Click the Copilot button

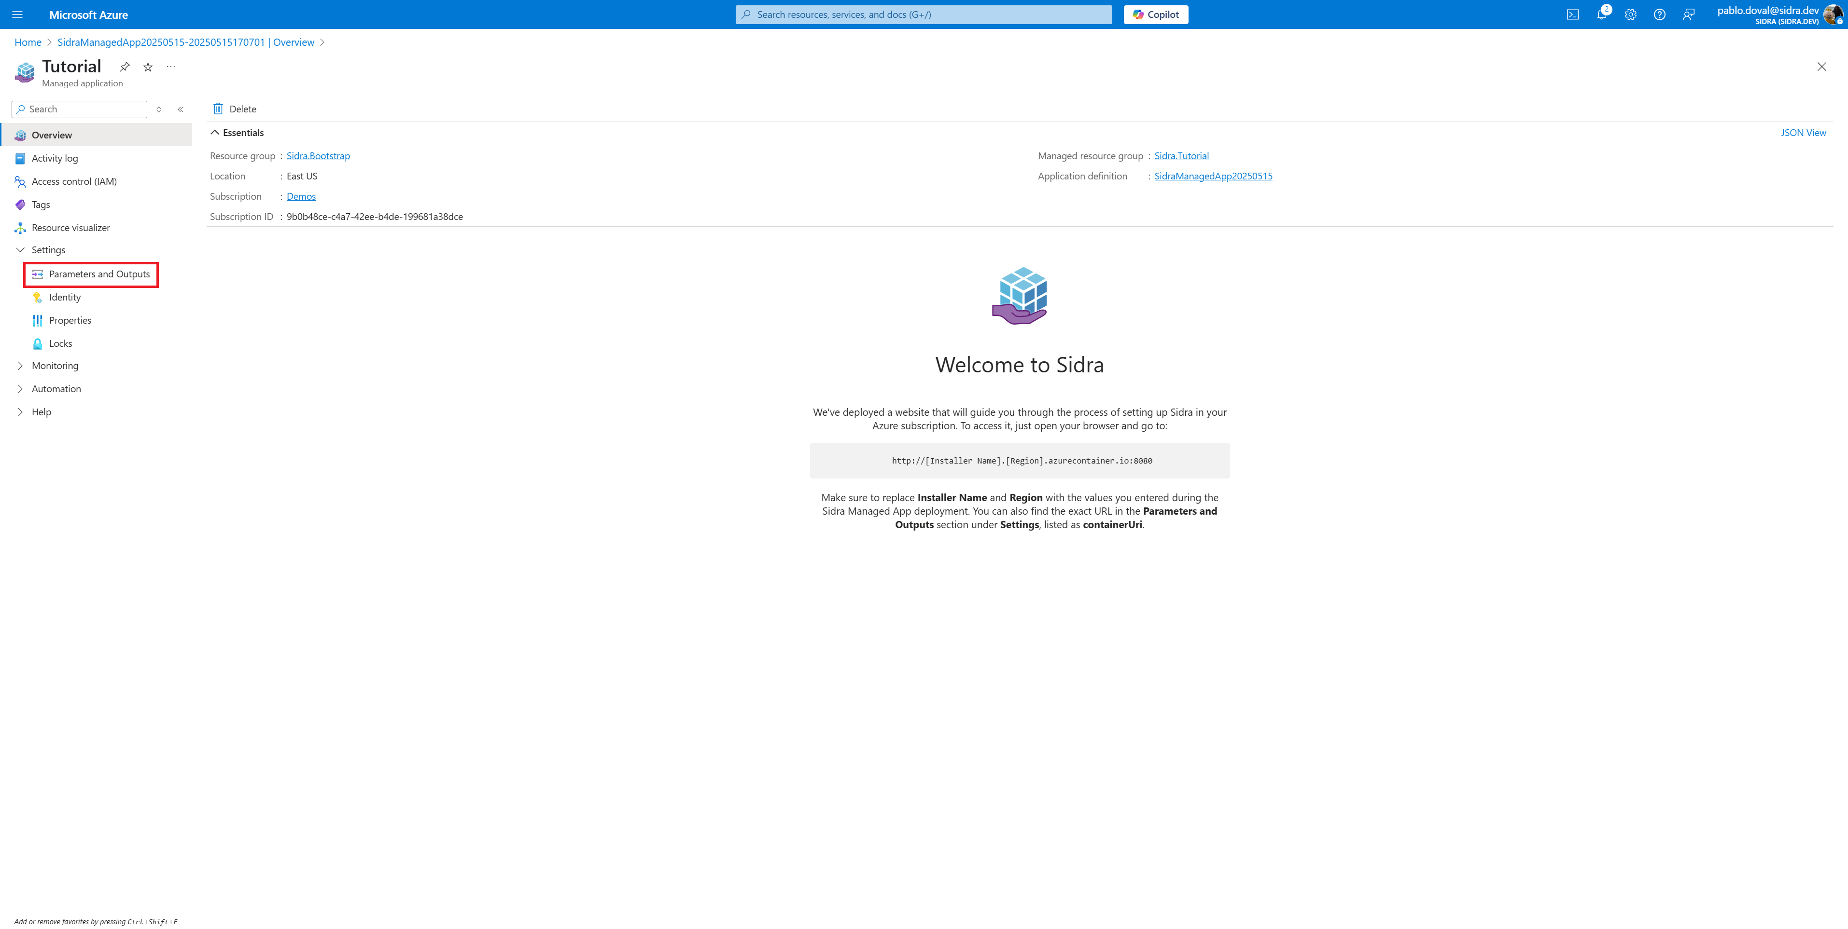click(1155, 14)
